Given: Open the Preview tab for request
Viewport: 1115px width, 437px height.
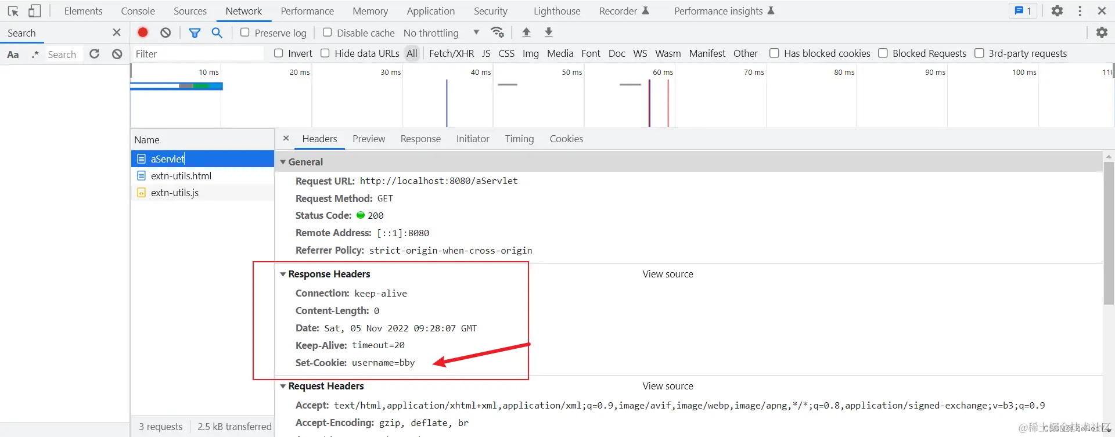Looking at the screenshot, I should click(x=369, y=139).
